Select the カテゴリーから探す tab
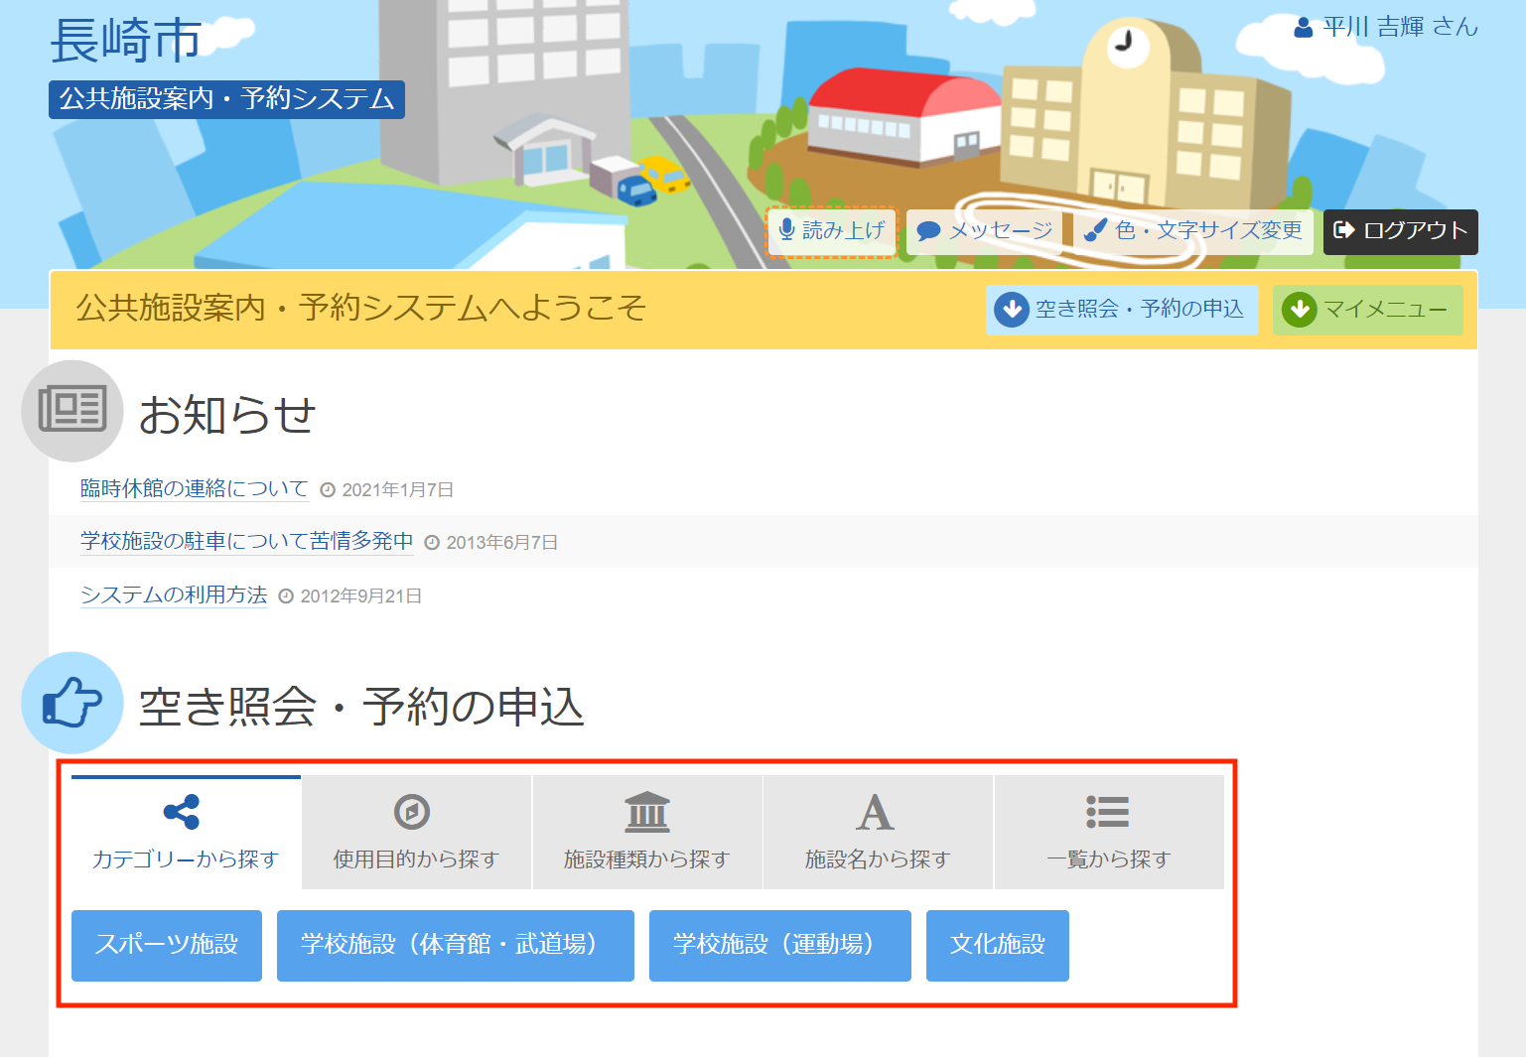The height and width of the screenshot is (1057, 1526). (x=186, y=833)
